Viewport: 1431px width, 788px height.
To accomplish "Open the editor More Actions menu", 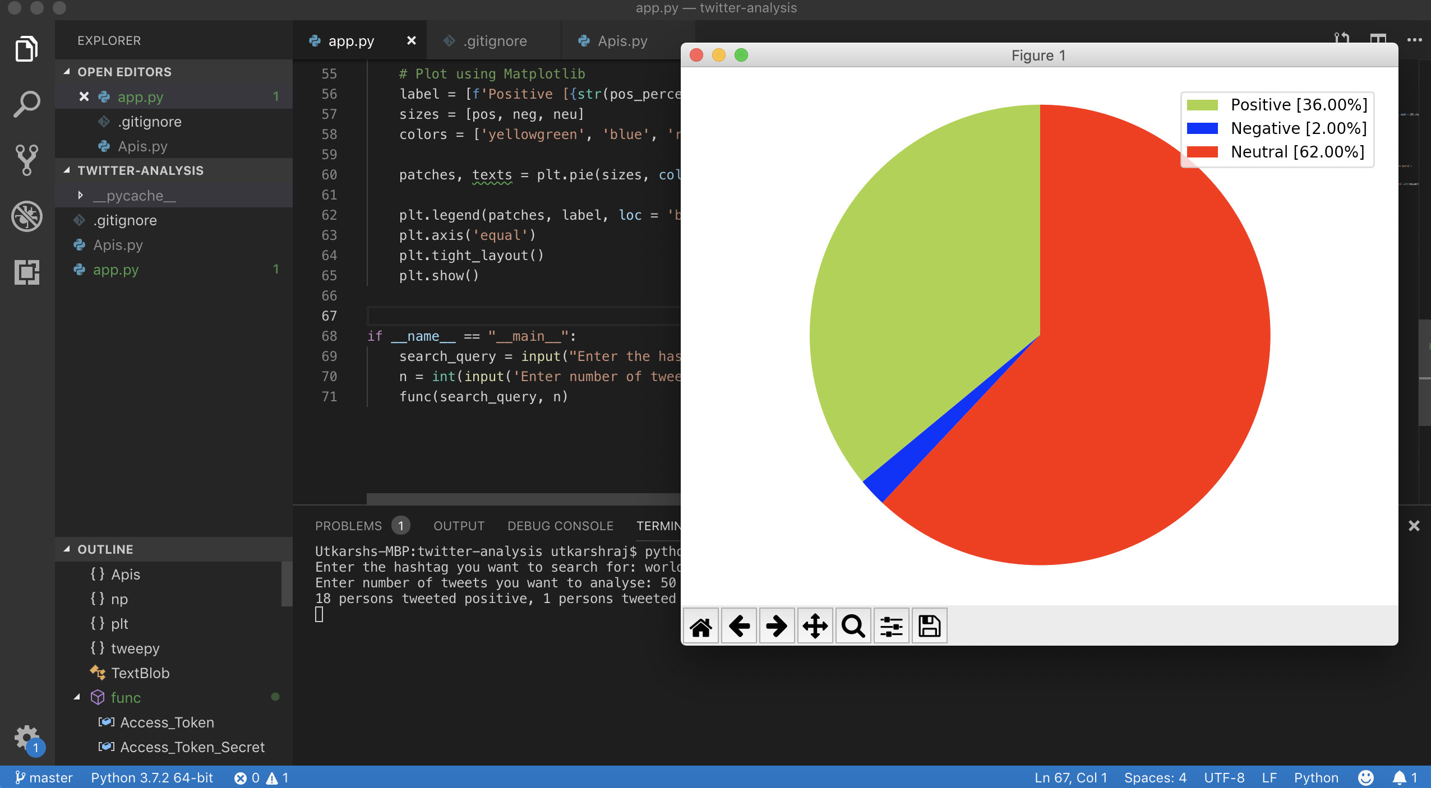I will (x=1414, y=40).
